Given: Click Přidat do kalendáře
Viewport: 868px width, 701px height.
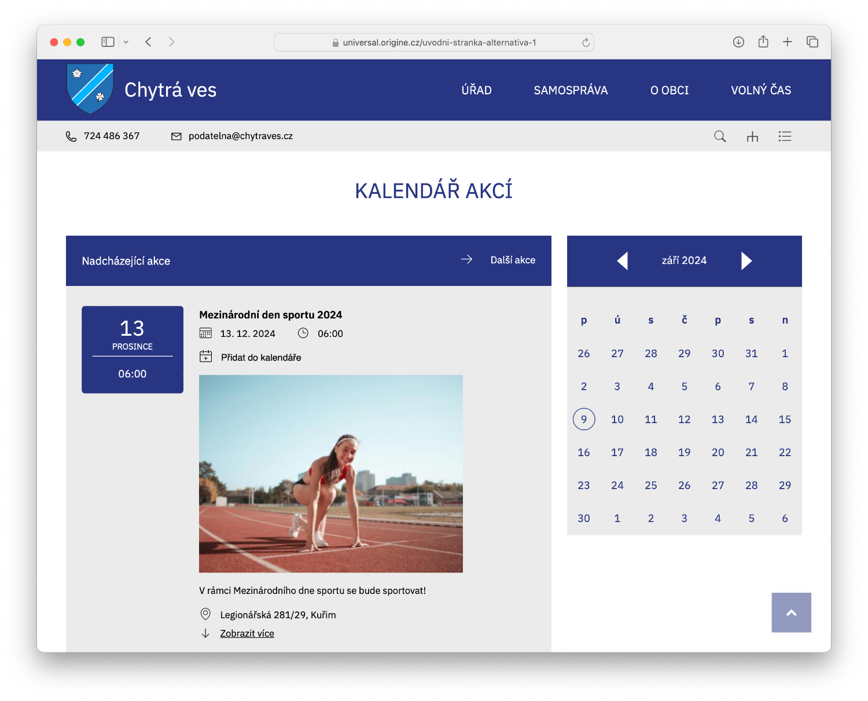Looking at the screenshot, I should (x=260, y=357).
